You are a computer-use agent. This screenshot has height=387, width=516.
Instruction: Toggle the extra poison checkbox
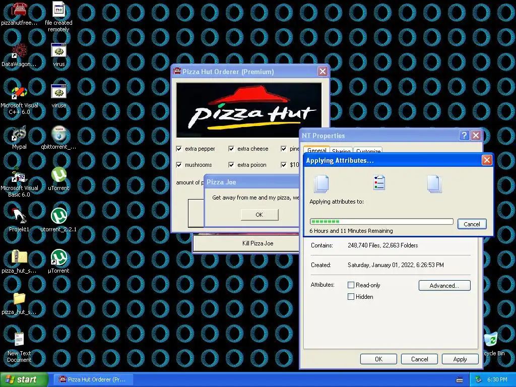(x=231, y=165)
